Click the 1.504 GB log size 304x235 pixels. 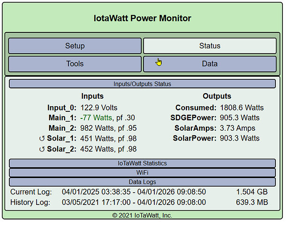252,192
